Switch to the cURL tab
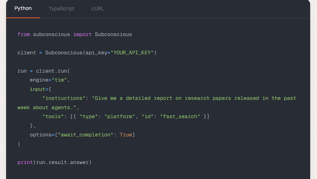The height and width of the screenshot is (179, 317). pos(98,9)
